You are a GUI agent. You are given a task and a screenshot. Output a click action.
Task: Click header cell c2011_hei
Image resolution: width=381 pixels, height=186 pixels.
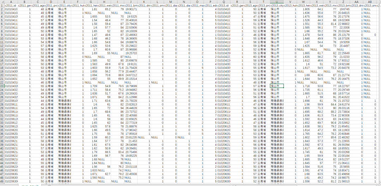(x=91, y=5)
